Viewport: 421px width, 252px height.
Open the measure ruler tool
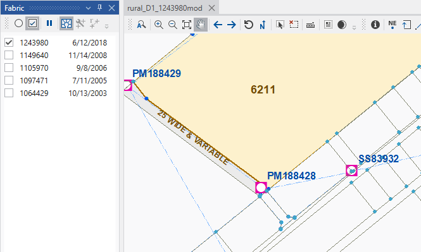tap(310, 25)
